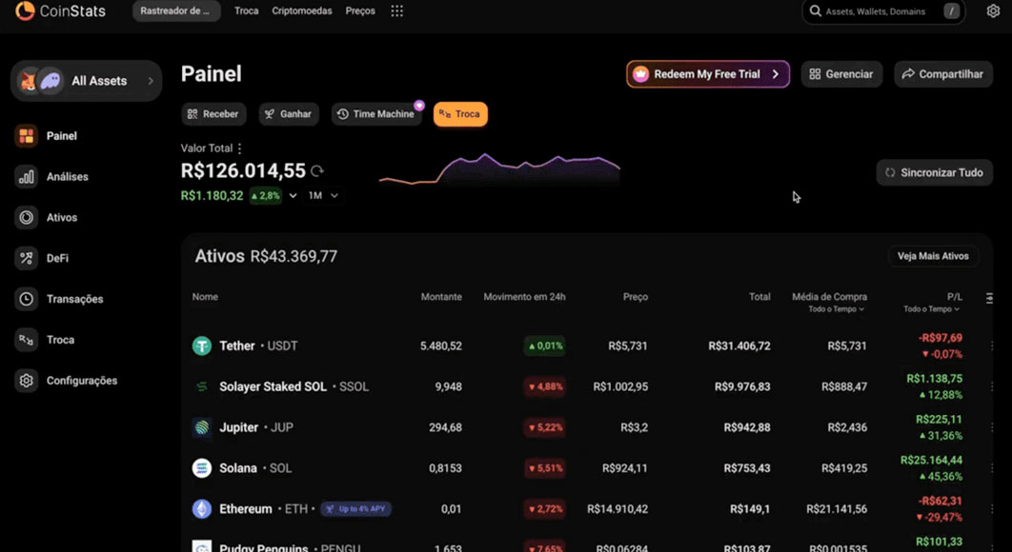Click the Assets, Wallets, Domains search field

(x=874, y=11)
